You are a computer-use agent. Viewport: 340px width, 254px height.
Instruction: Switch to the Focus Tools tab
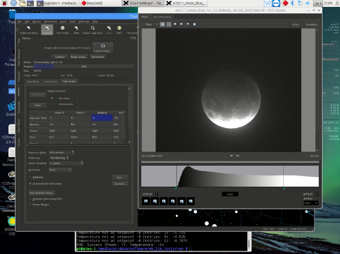pos(51,82)
